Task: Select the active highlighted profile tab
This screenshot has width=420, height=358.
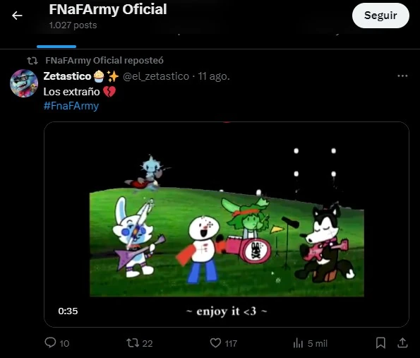Action: (x=56, y=40)
